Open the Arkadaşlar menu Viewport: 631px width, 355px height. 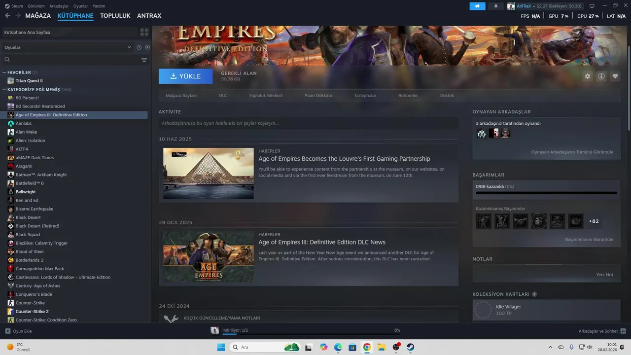tap(60, 6)
